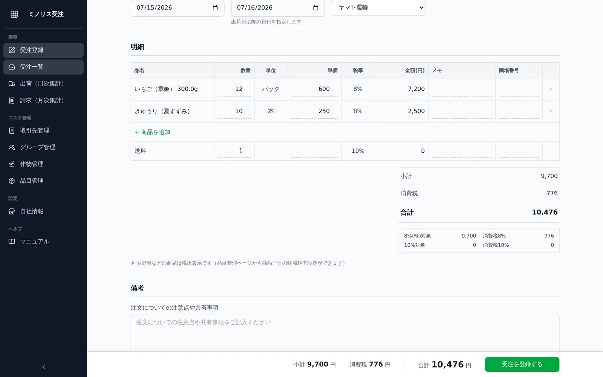Click the 8%(軽)対象 breakdown label
This screenshot has height=377, width=603.
point(418,236)
